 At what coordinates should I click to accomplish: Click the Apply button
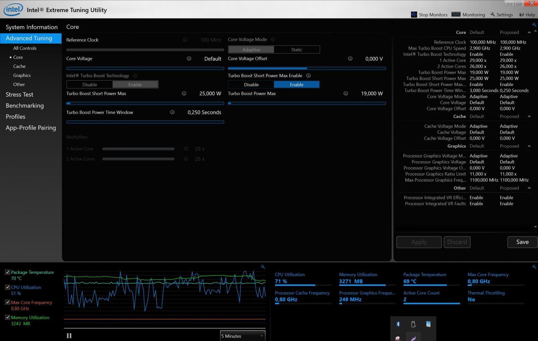(x=419, y=242)
